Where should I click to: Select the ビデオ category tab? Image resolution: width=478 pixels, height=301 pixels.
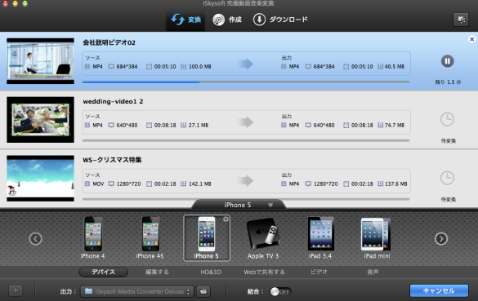coord(319,272)
